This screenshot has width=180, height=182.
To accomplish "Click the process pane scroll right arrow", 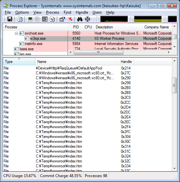I will click(169, 52).
